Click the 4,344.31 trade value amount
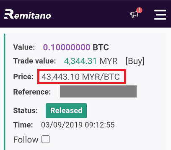171x150 pixels. click(80, 61)
